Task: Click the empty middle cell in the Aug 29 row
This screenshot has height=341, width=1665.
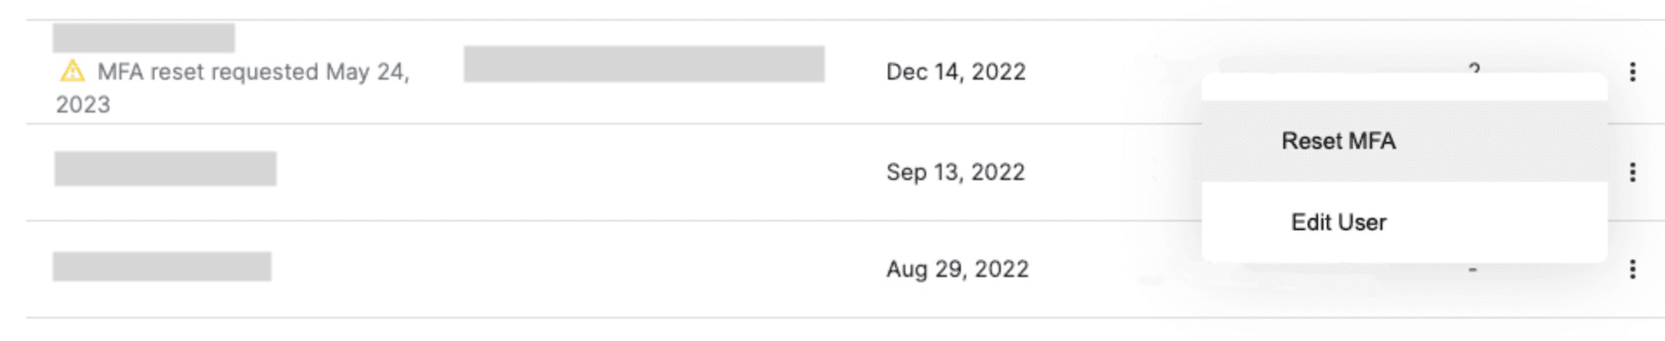Action: [x=643, y=269]
